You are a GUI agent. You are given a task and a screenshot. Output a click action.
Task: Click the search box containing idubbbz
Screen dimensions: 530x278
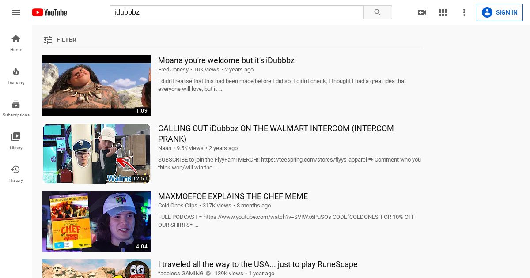pos(236,12)
